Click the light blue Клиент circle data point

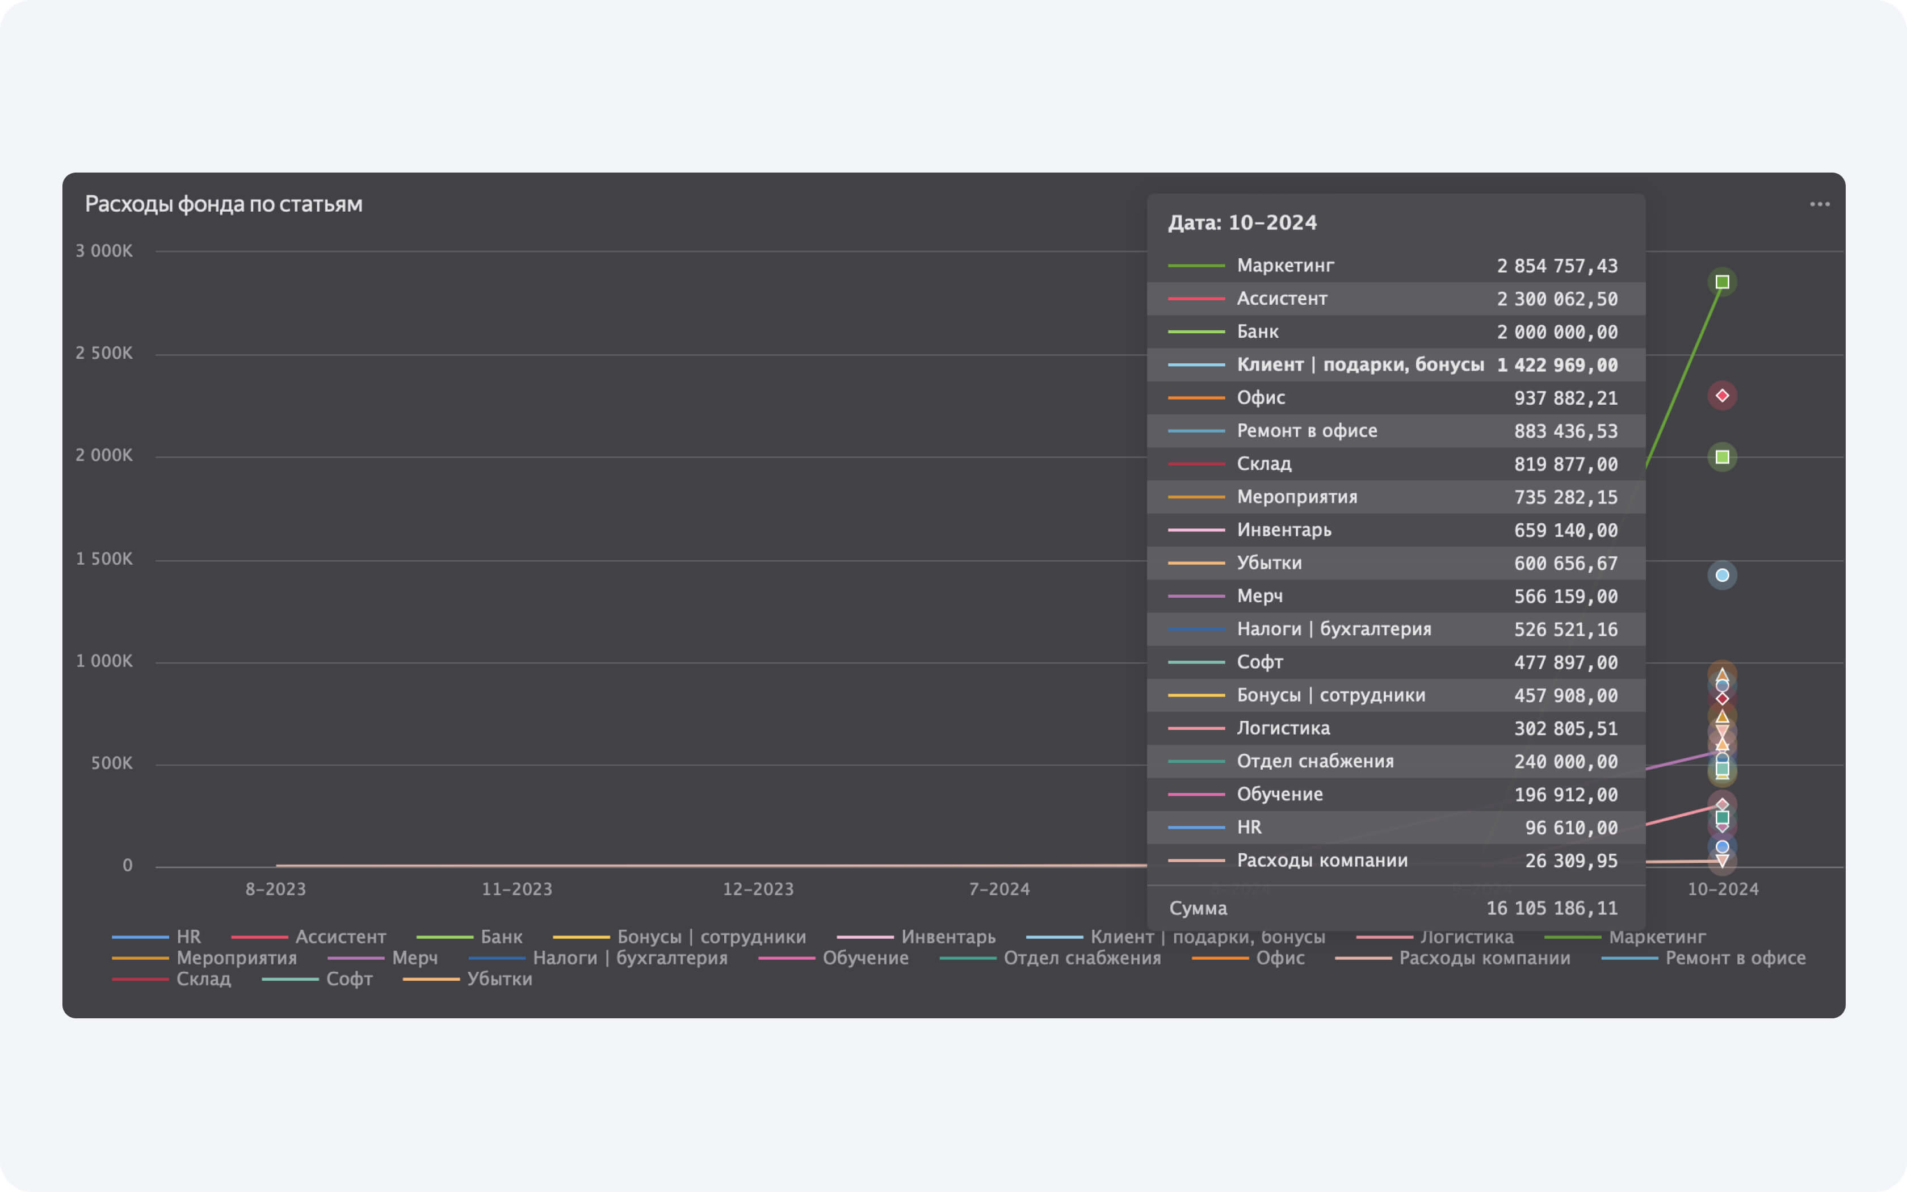pyautogui.click(x=1722, y=576)
